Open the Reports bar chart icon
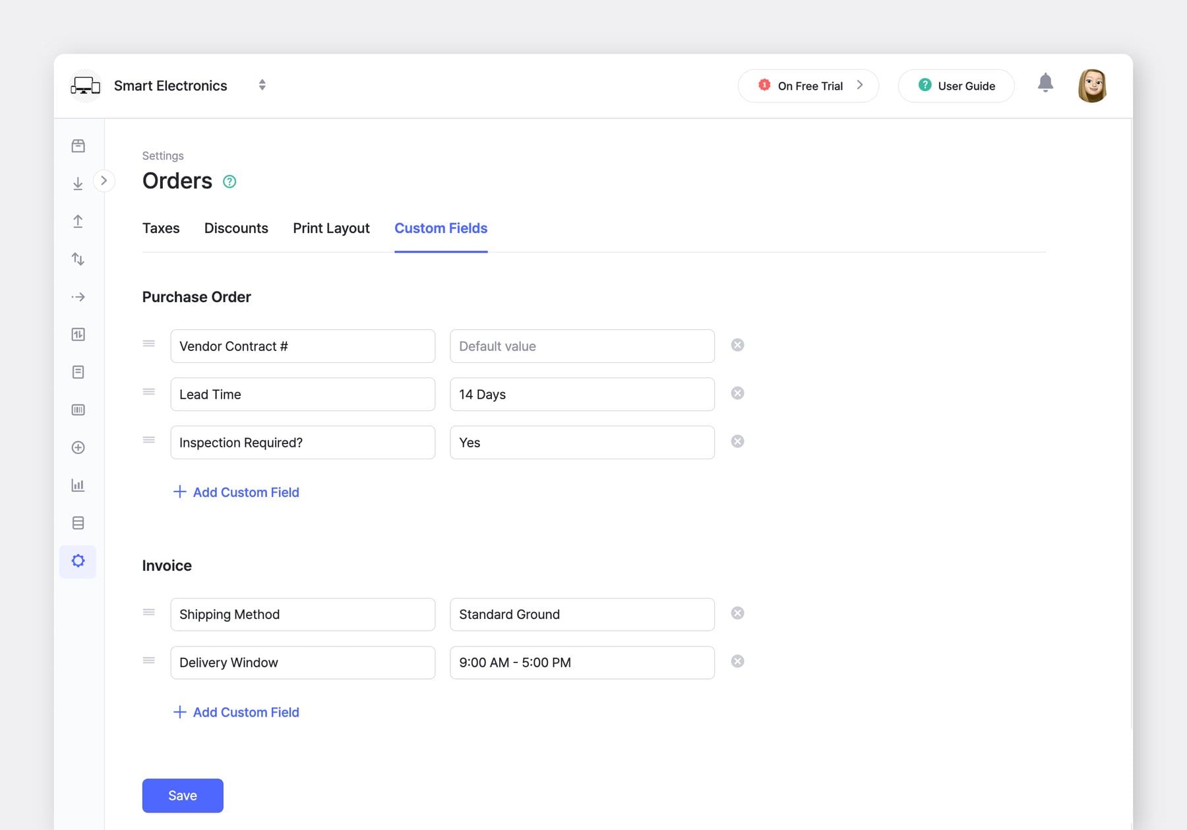Screen dimensions: 1187x830 pos(78,485)
